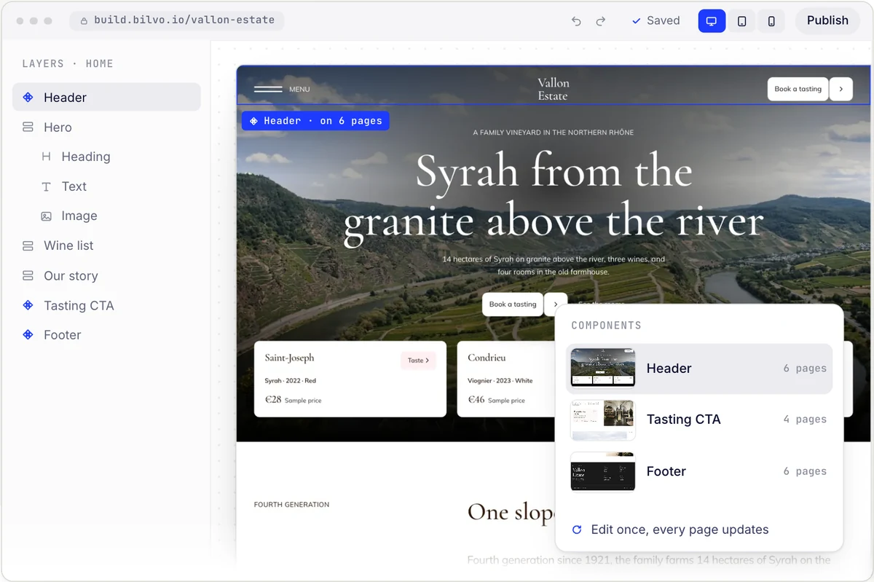The width and height of the screenshot is (874, 582).
Task: Switch to tablet preview mode
Action: (741, 21)
